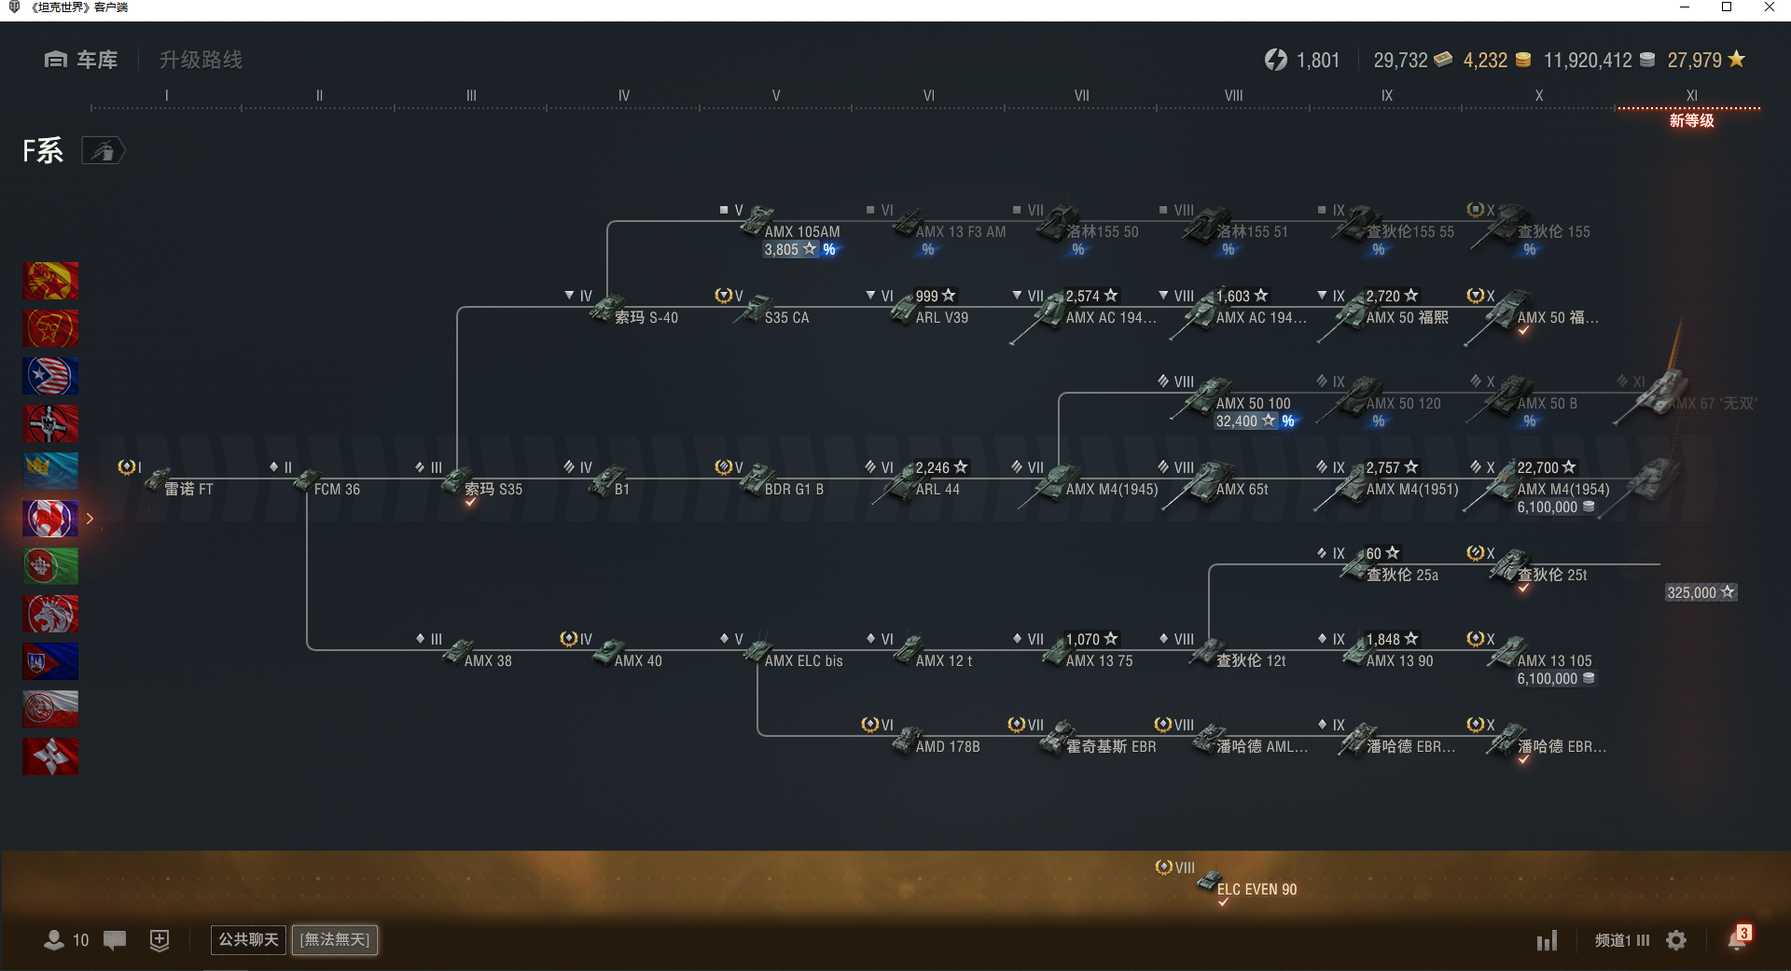This screenshot has width=1791, height=971.
Task: Open the contacts list showing 10
Action: (66, 939)
